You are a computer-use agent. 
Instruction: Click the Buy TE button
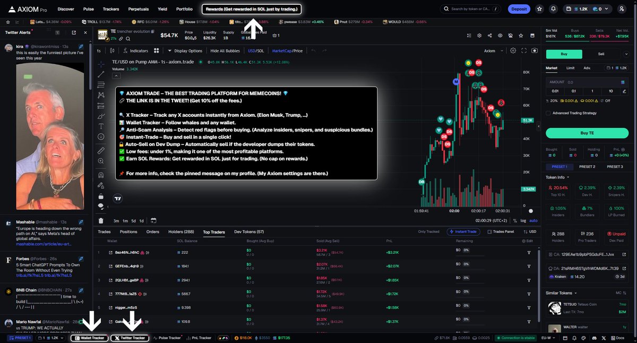click(587, 133)
